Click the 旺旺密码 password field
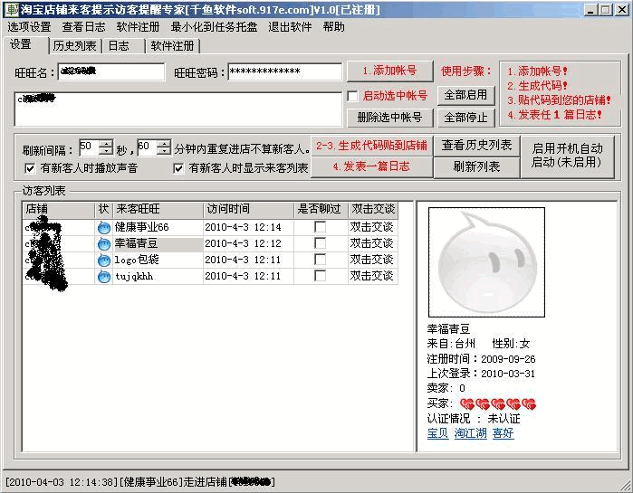Image resolution: width=633 pixels, height=493 pixels. tap(285, 71)
